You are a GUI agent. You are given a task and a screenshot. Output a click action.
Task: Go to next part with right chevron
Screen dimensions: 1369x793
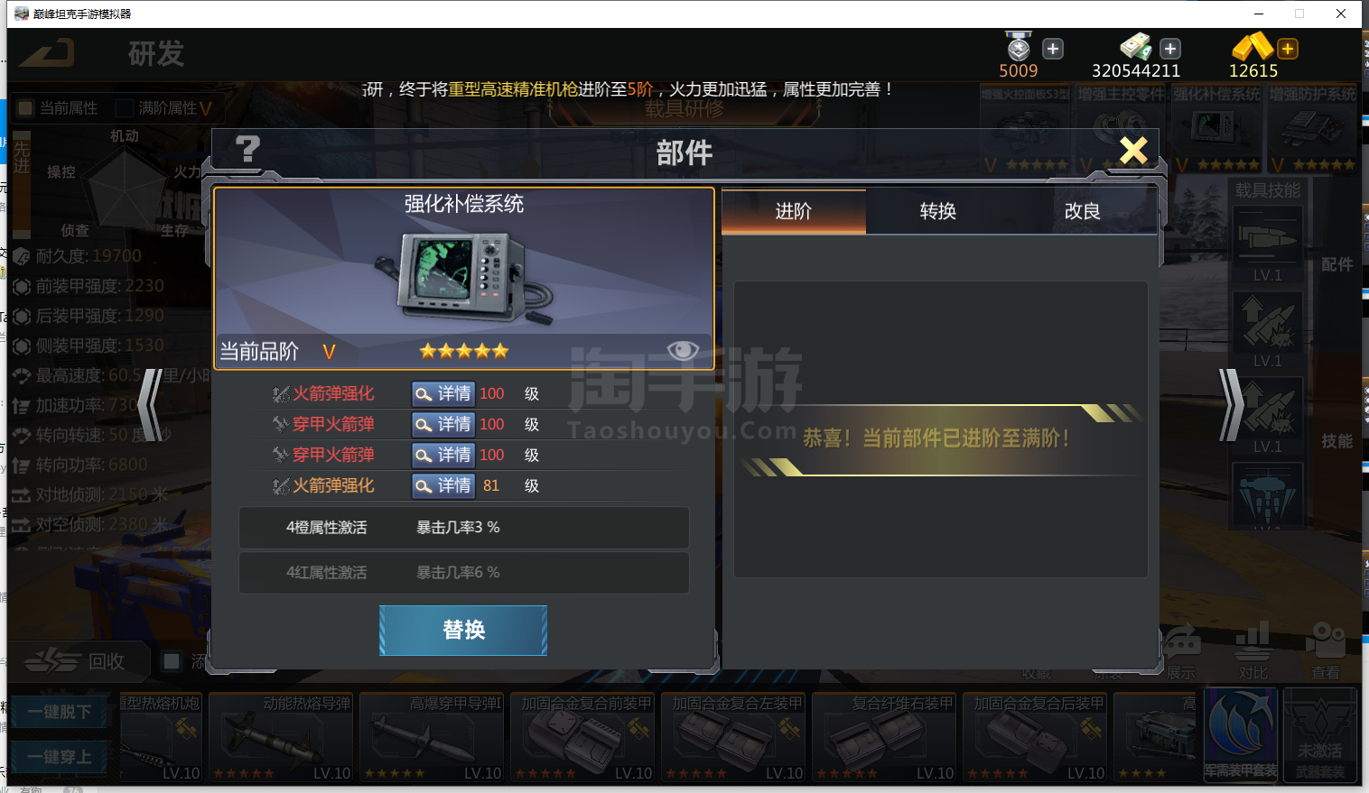pos(1230,405)
